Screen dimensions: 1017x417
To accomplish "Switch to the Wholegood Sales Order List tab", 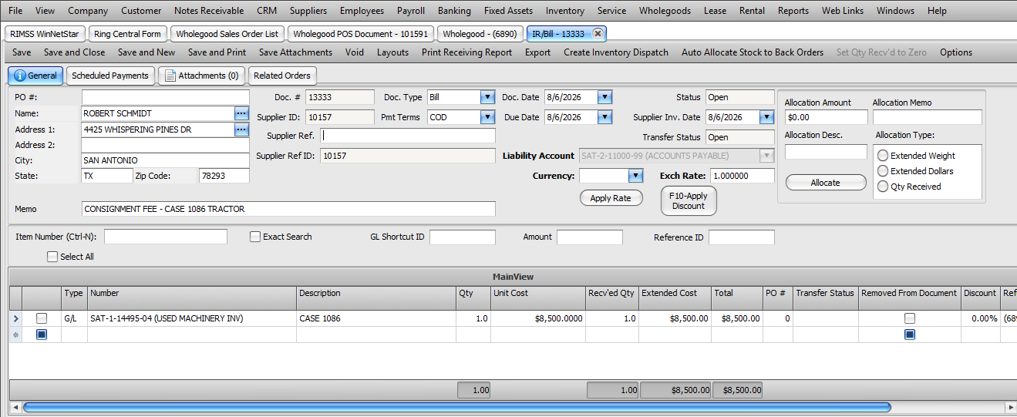I will (227, 34).
